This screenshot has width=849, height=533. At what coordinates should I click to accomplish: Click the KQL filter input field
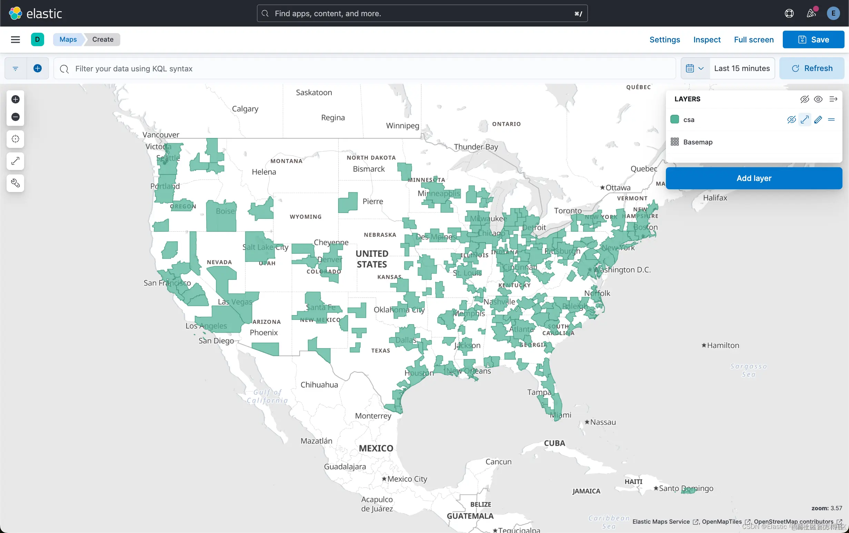[363, 68]
